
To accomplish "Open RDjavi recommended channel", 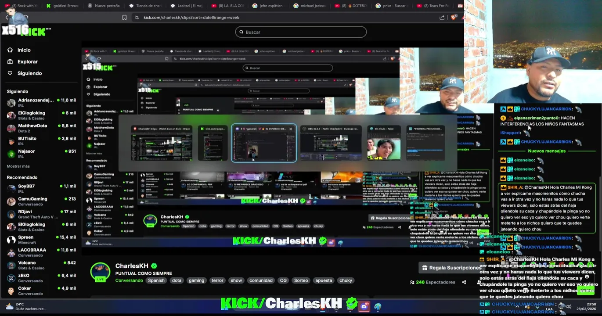I will pyautogui.click(x=41, y=214).
